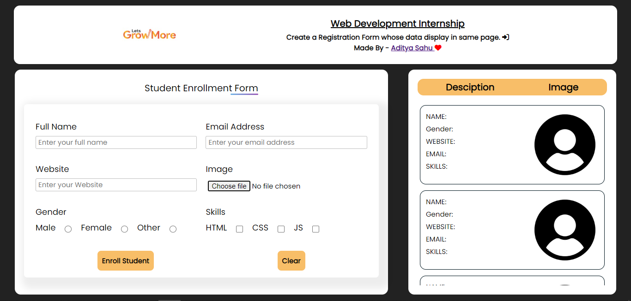Toggle the JS skill checkbox
Viewport: 631px width, 301px height.
tap(315, 229)
